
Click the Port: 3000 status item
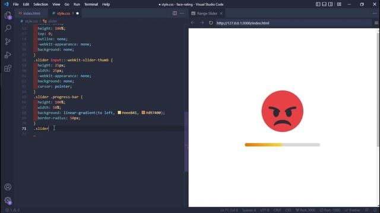[305, 210]
